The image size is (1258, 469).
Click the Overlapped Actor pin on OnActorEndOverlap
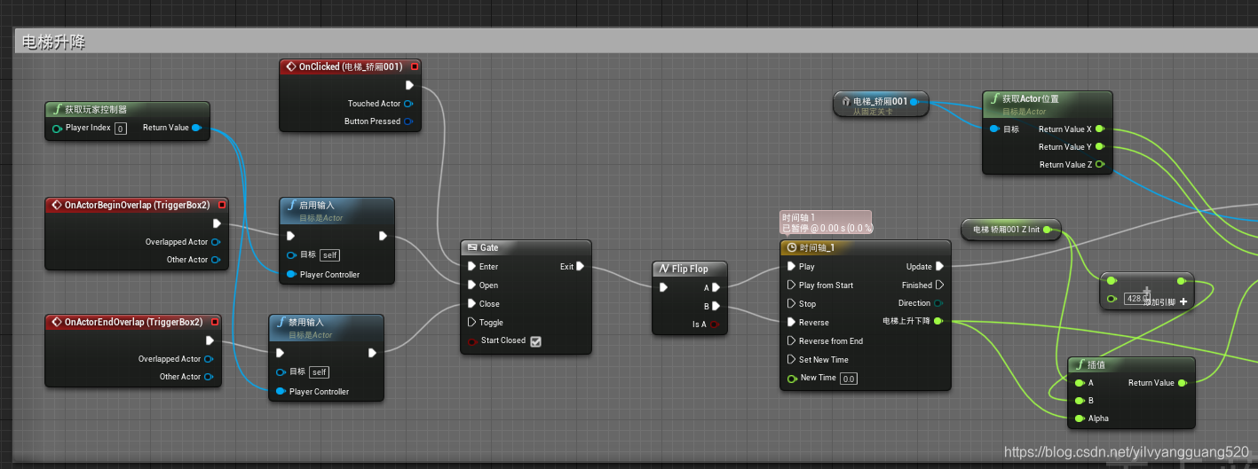coord(209,359)
